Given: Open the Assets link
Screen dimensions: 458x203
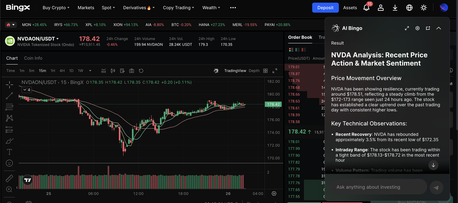Looking at the screenshot, I should pos(350,8).
